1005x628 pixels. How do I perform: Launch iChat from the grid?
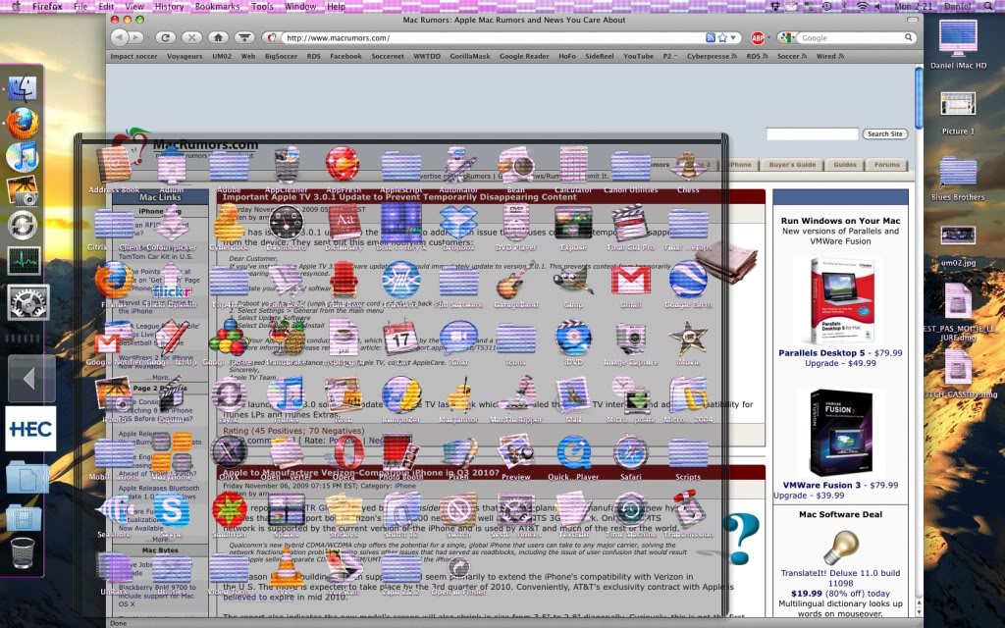(458, 339)
